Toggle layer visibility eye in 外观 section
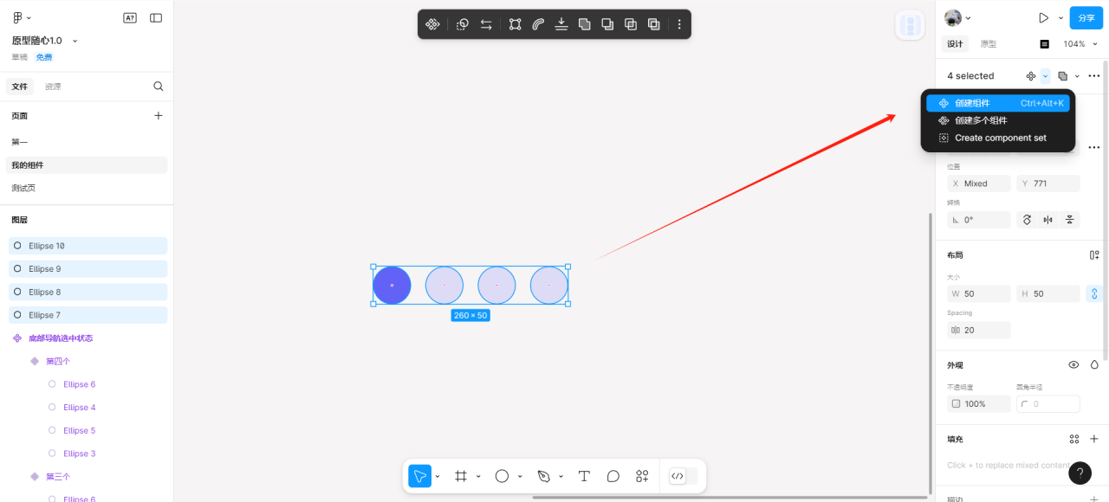This screenshot has width=1109, height=502. coord(1073,365)
